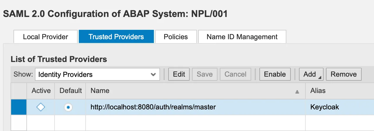Viewport: 374px width, 131px height.
Task: Click the sort icon in Name column header
Action: tap(297, 92)
